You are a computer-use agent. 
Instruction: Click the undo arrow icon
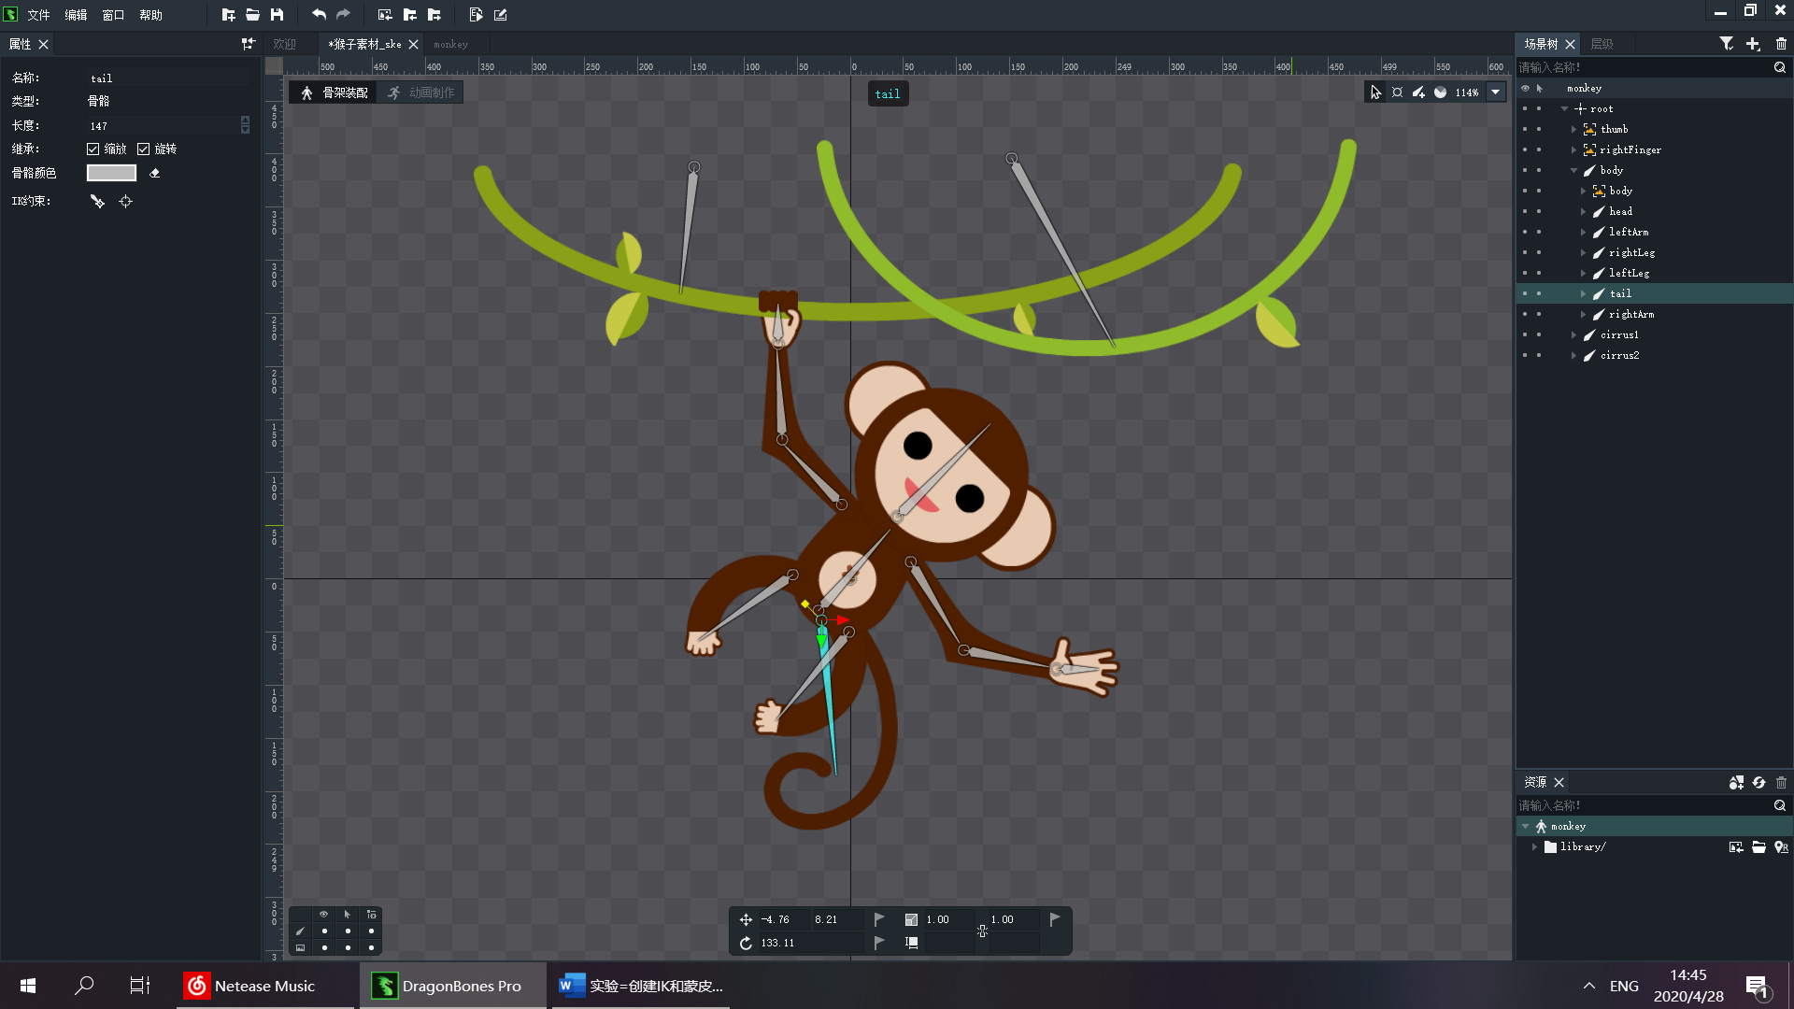point(319,15)
